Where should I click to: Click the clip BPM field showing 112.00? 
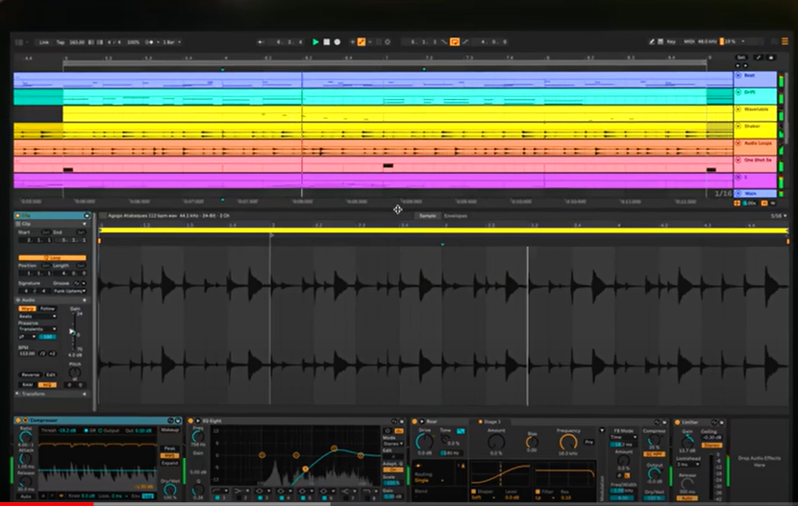click(x=28, y=353)
